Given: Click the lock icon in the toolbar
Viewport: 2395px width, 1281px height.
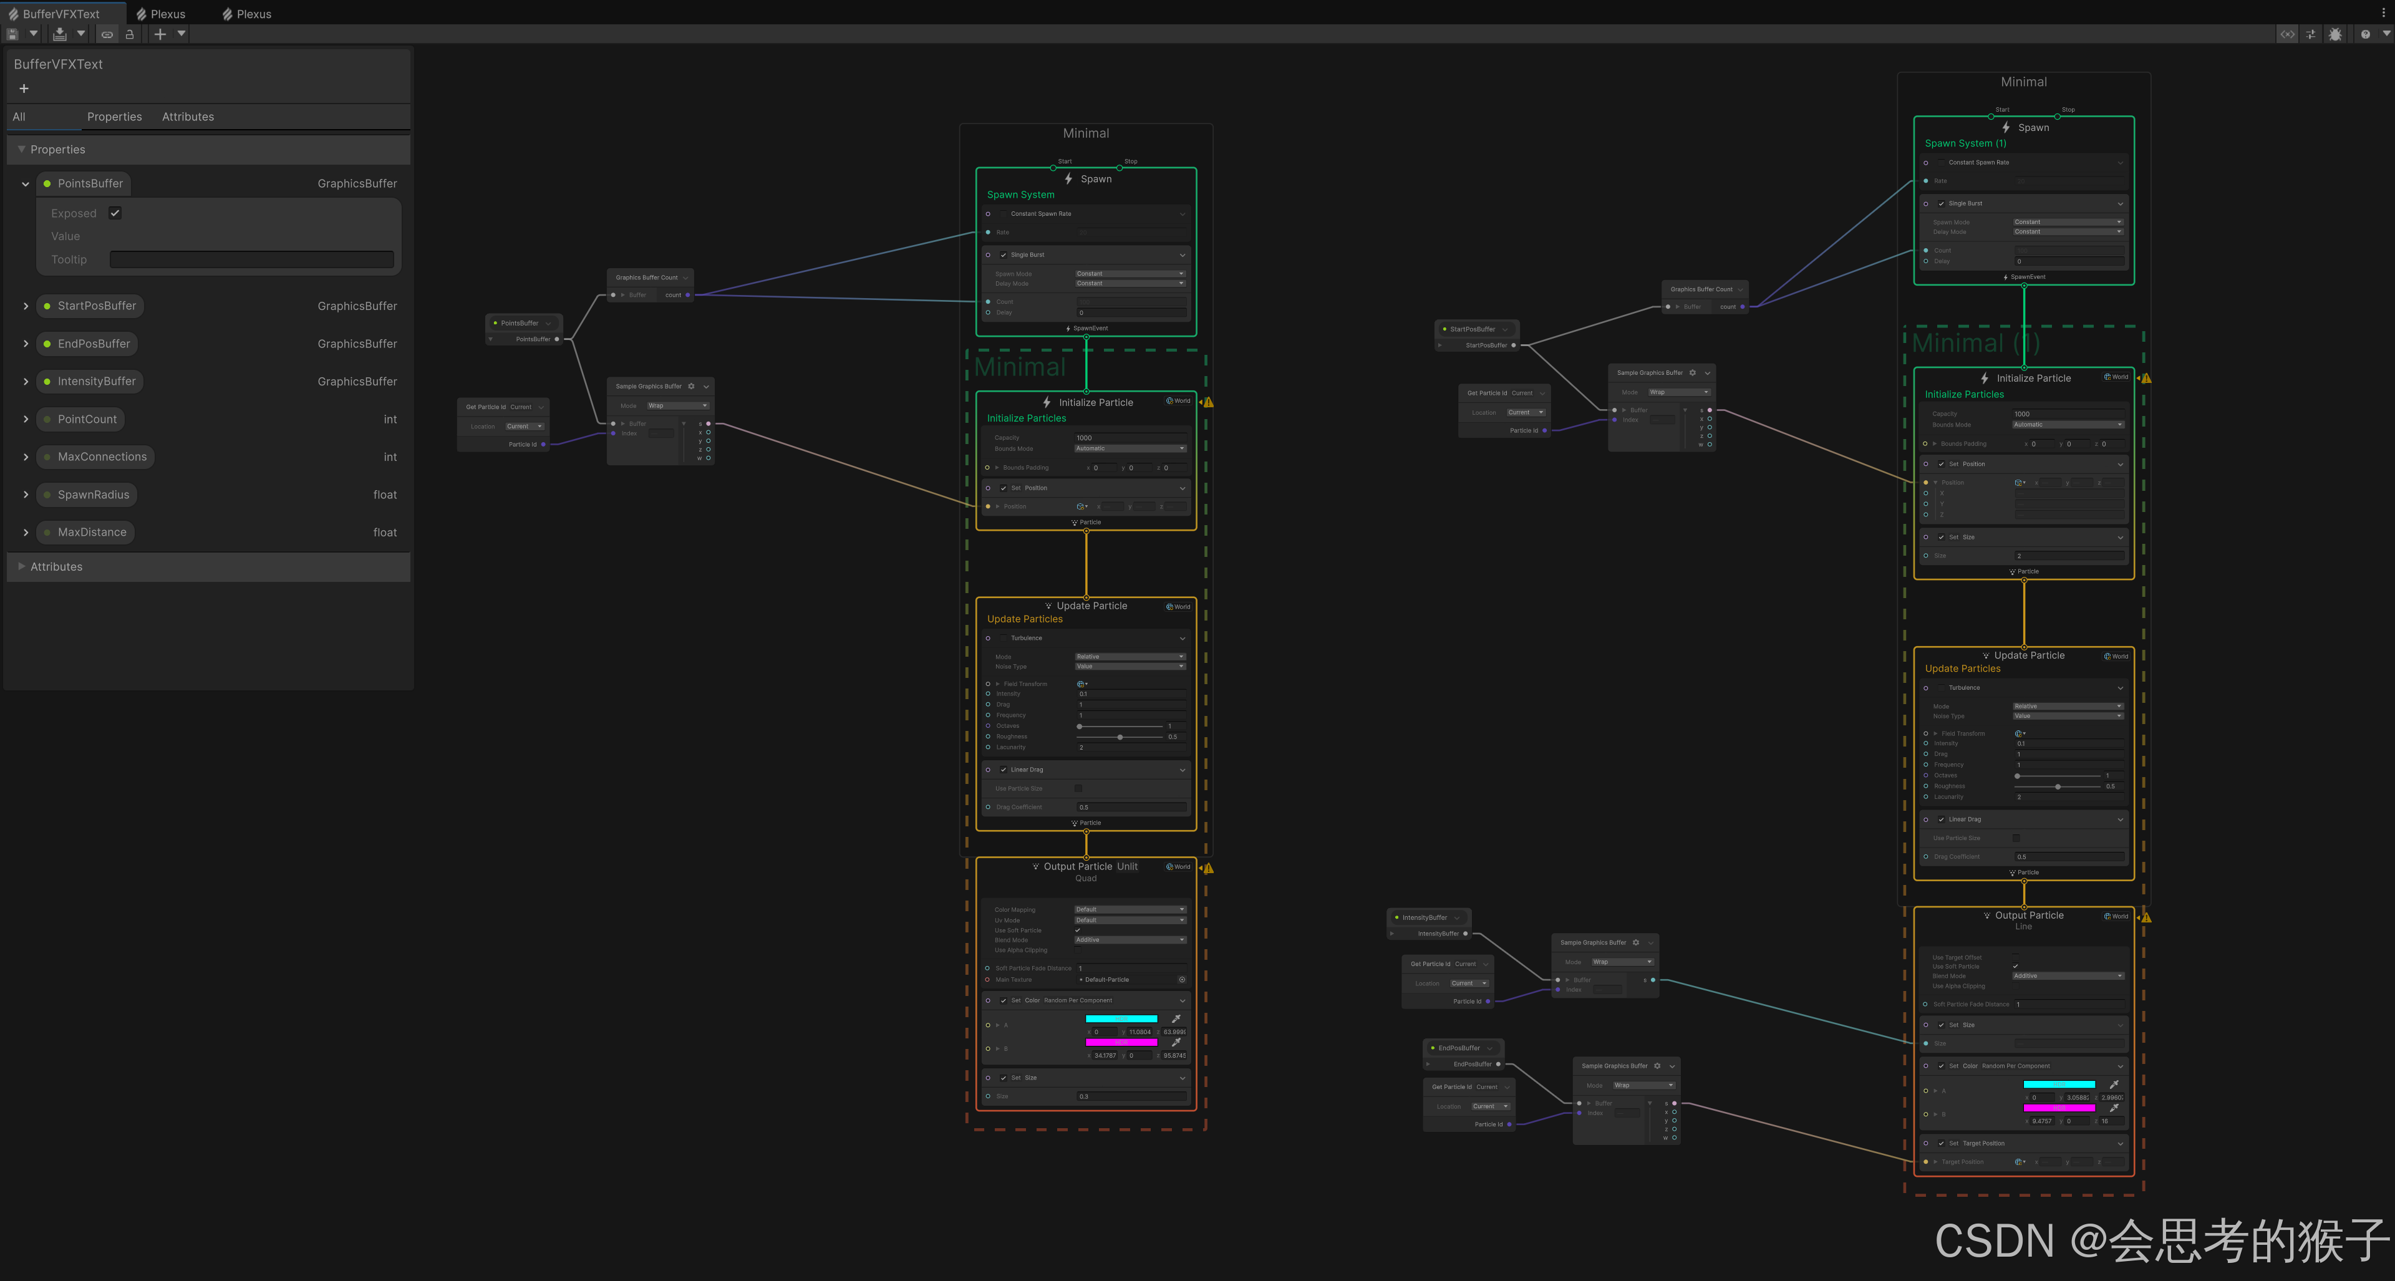Looking at the screenshot, I should pos(130,34).
